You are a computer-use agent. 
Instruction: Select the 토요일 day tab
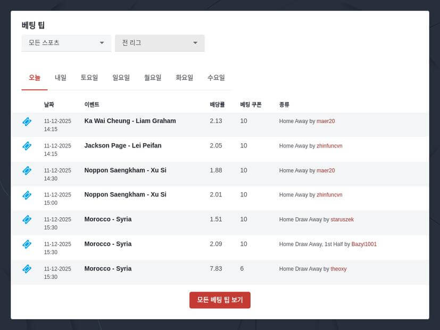89,78
